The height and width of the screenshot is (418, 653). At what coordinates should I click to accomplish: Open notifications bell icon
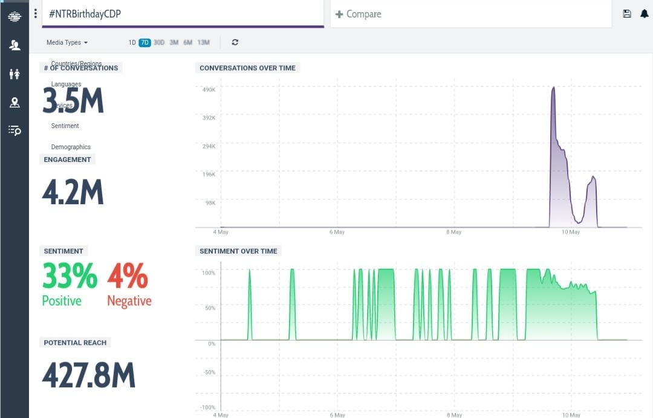pos(645,14)
